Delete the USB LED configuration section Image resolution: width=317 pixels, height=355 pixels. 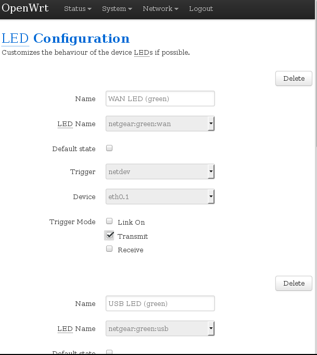[294, 283]
